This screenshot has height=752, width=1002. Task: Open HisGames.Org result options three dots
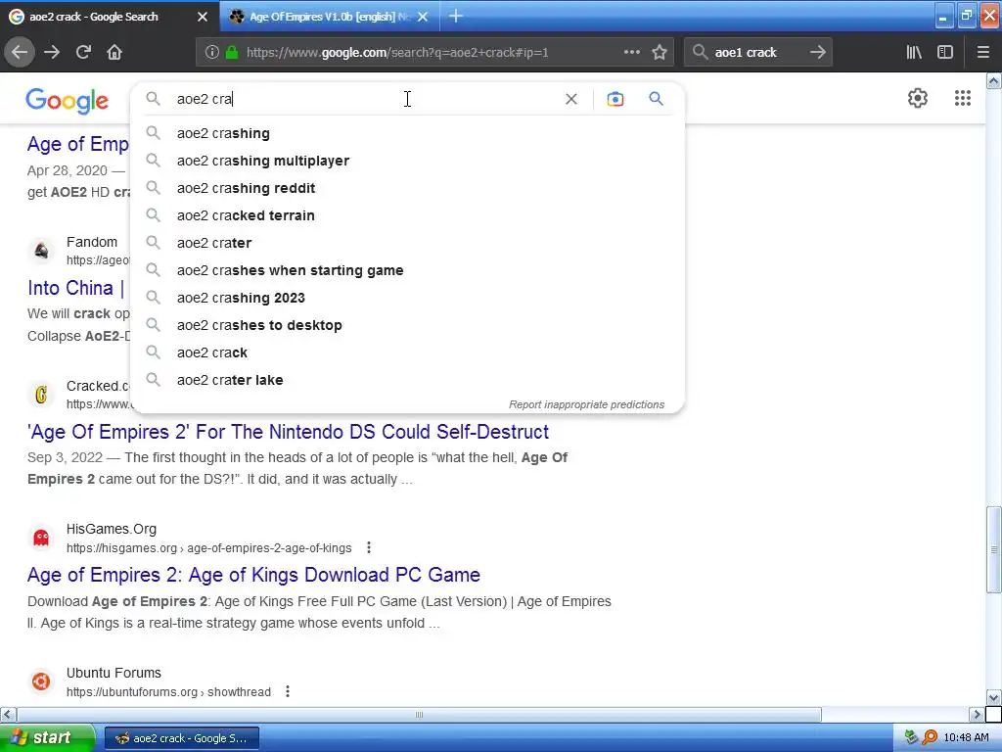(369, 547)
